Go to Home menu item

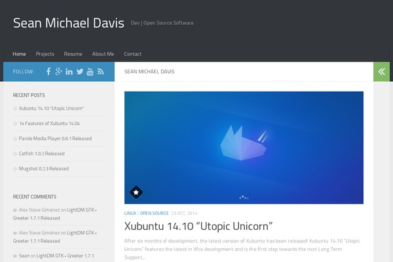19,54
